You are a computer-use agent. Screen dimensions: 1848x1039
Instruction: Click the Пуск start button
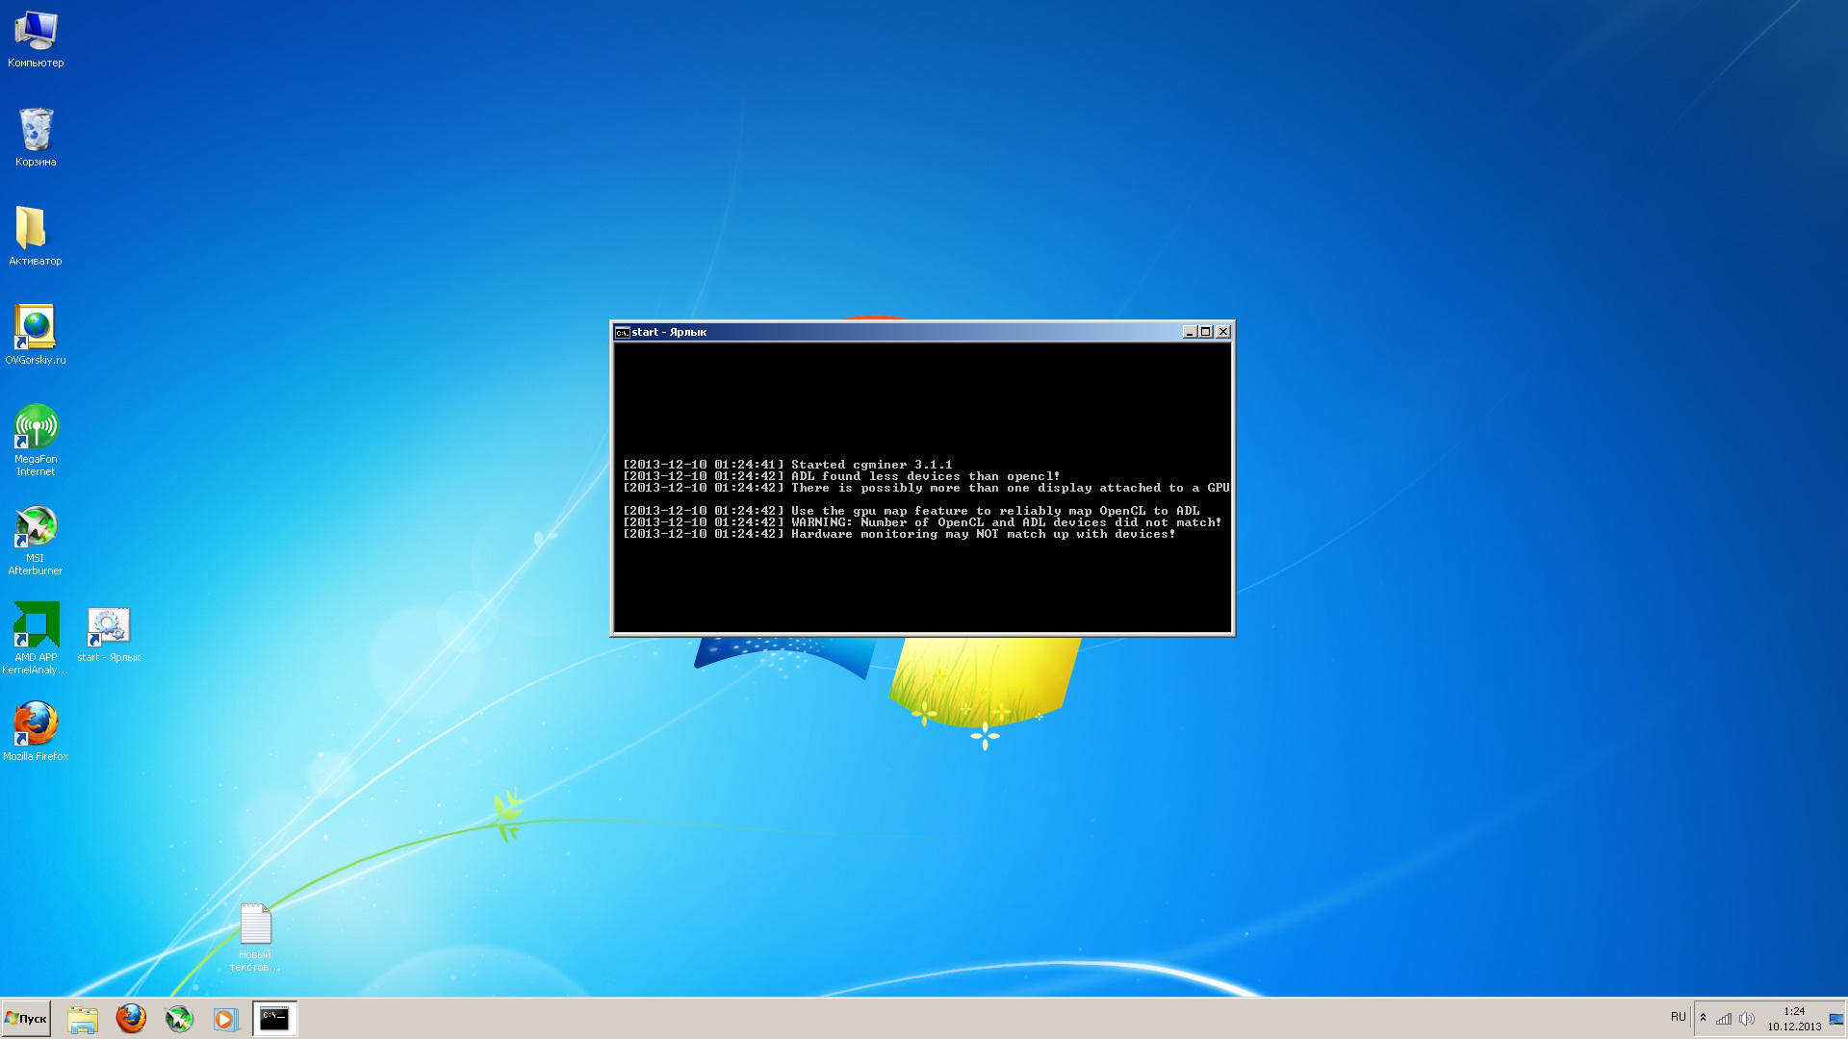pos(27,1019)
